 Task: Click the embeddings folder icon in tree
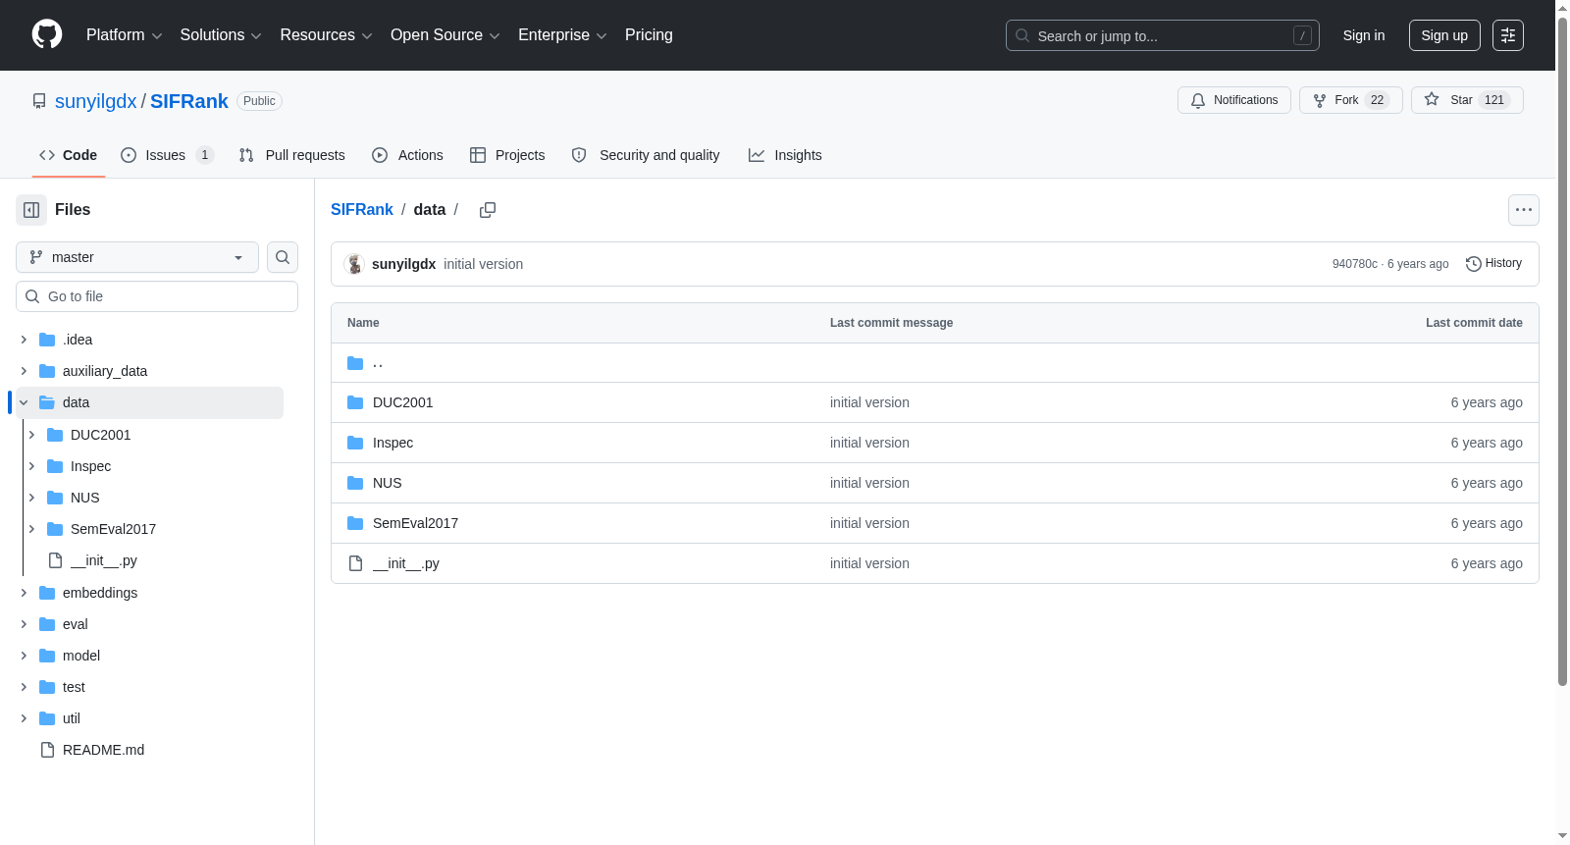point(47,593)
